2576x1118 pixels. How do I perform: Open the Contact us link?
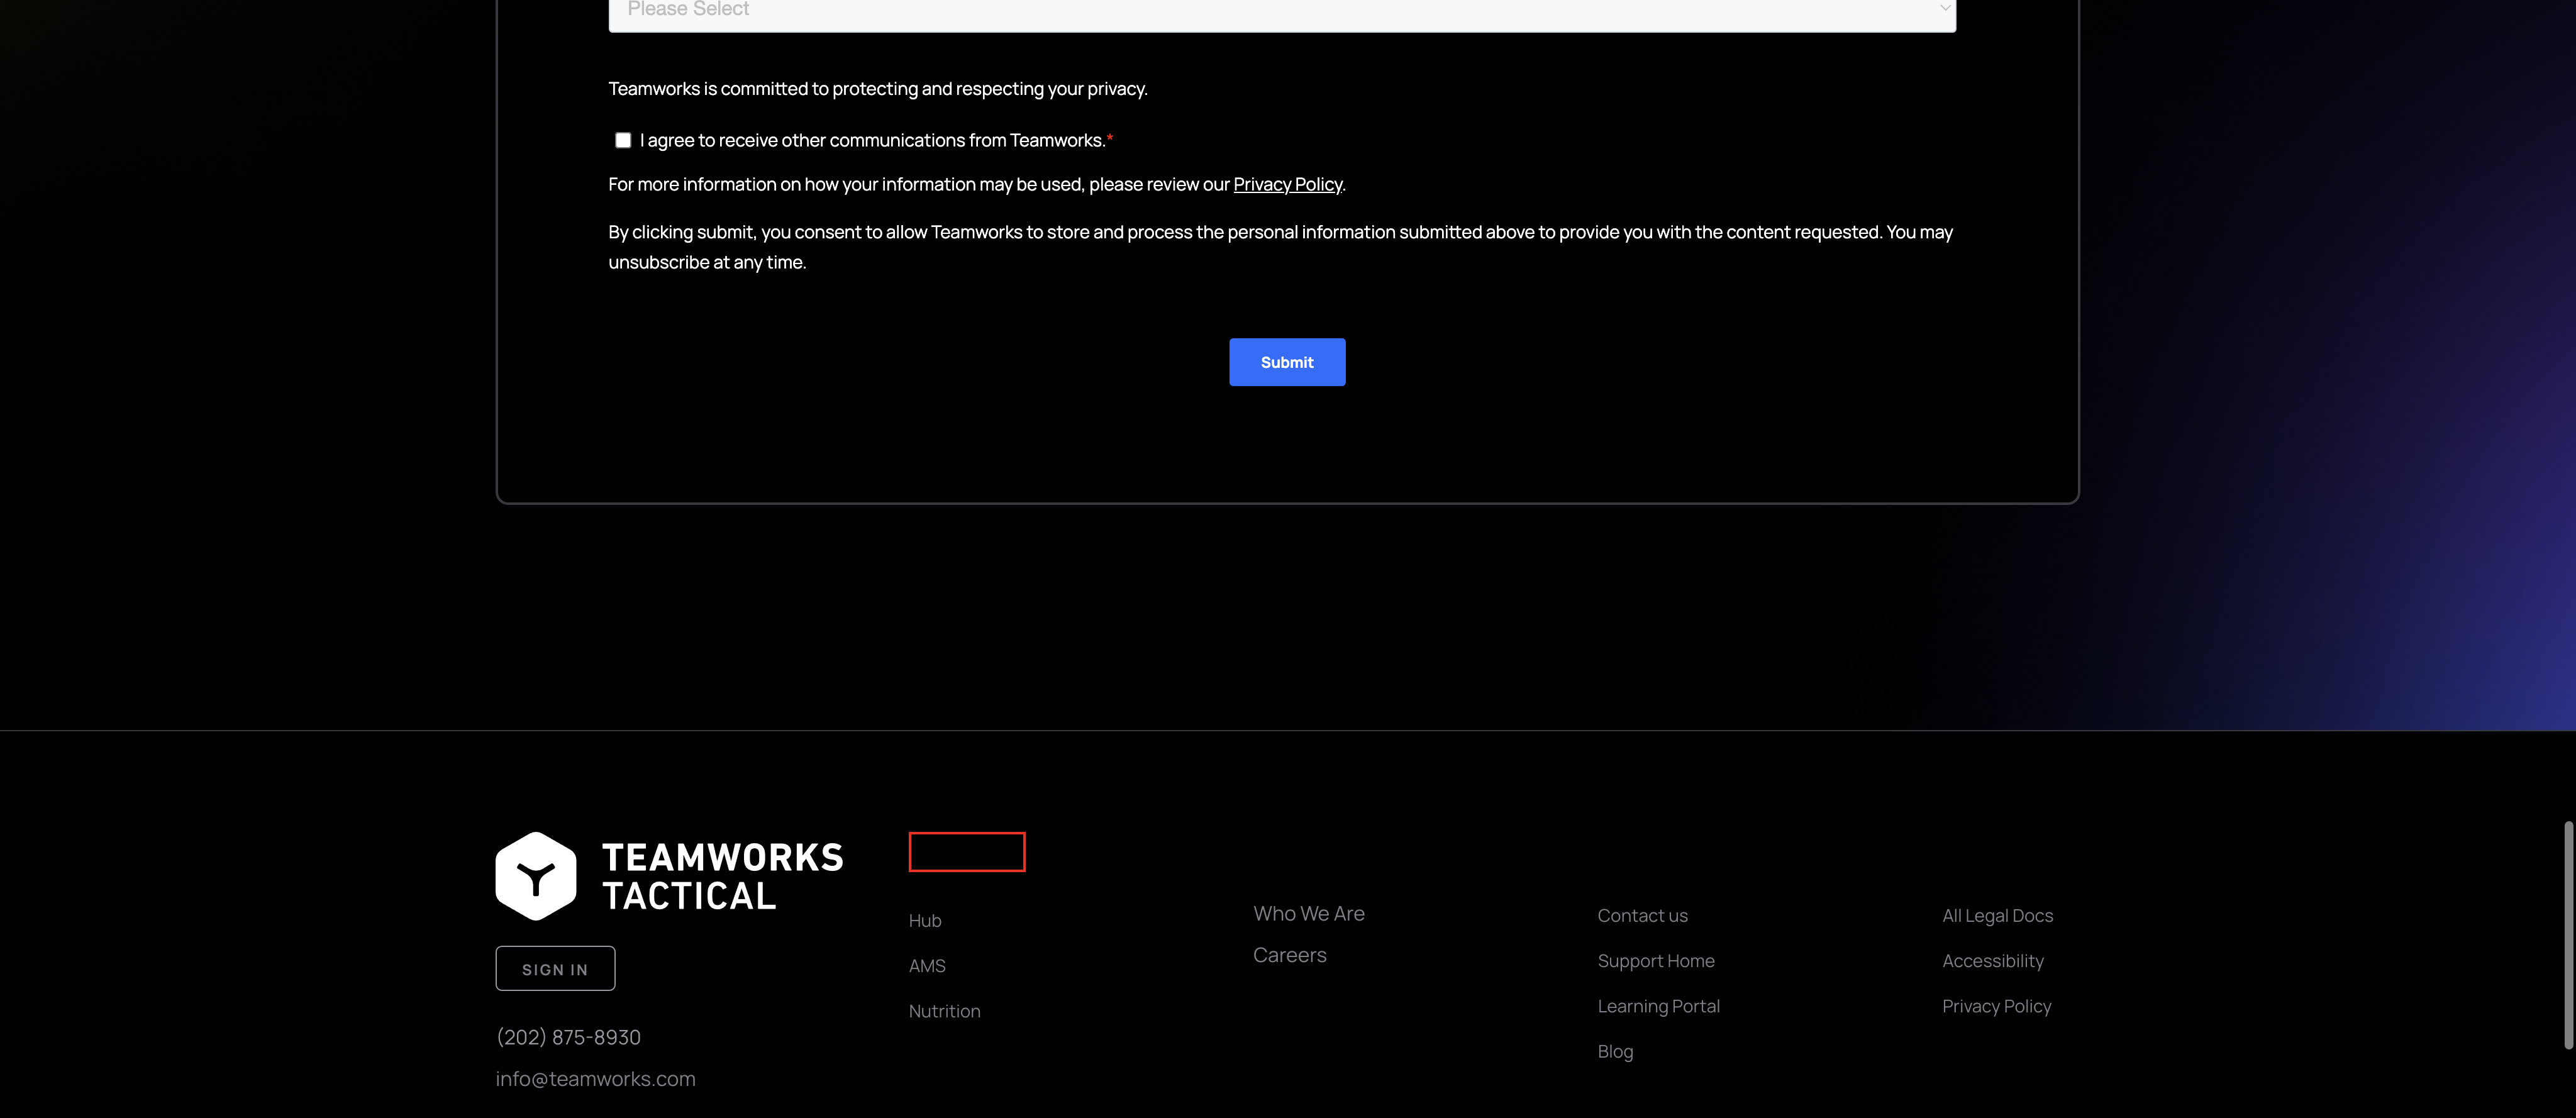point(1642,915)
